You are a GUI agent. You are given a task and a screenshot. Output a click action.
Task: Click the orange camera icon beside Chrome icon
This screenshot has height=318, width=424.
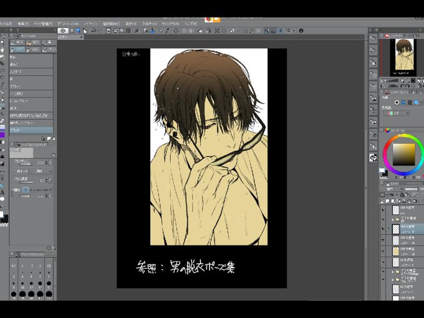coord(216,19)
